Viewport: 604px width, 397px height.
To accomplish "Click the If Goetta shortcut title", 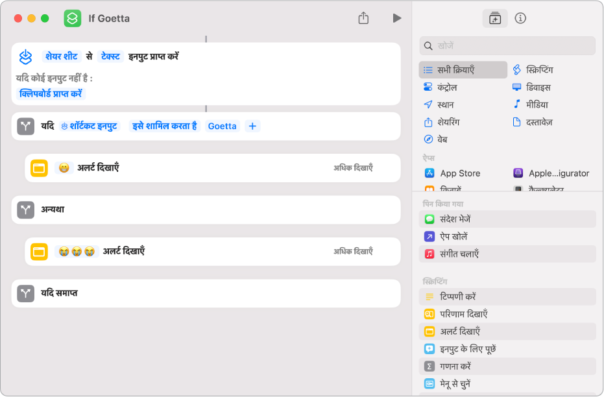I will tap(109, 18).
